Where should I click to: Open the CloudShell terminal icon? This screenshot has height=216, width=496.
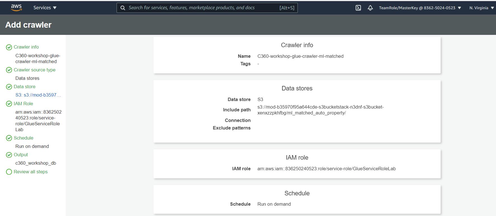[358, 8]
